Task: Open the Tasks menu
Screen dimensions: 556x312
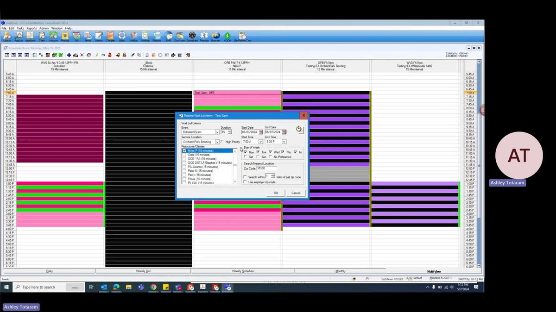Action: (20, 28)
